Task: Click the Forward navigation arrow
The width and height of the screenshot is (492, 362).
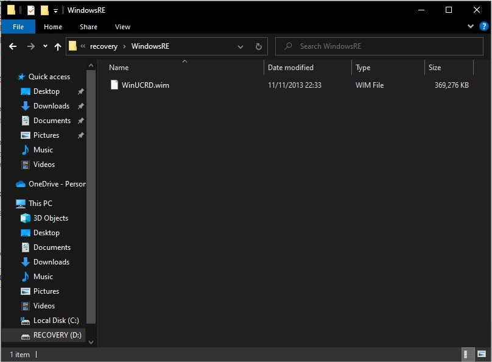Action: click(30, 46)
